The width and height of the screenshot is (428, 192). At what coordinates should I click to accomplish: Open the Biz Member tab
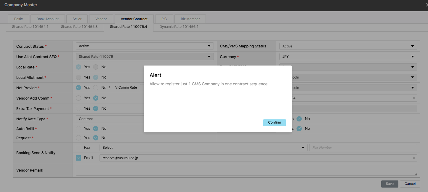190,19
